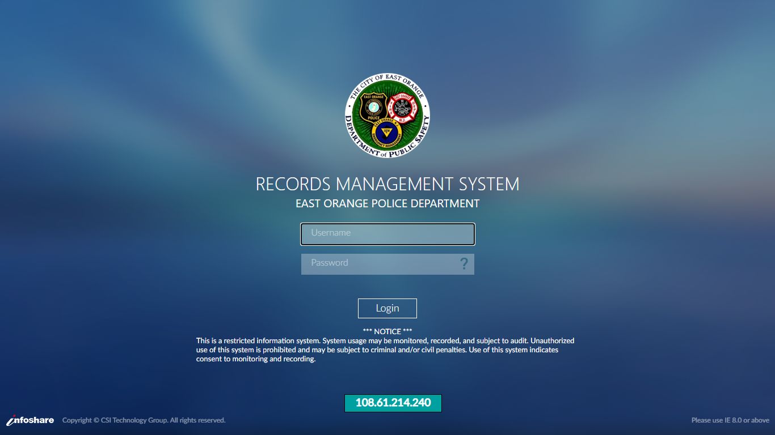Click the restricted information system notice paragraph
The image size is (775, 435).
[x=385, y=350]
